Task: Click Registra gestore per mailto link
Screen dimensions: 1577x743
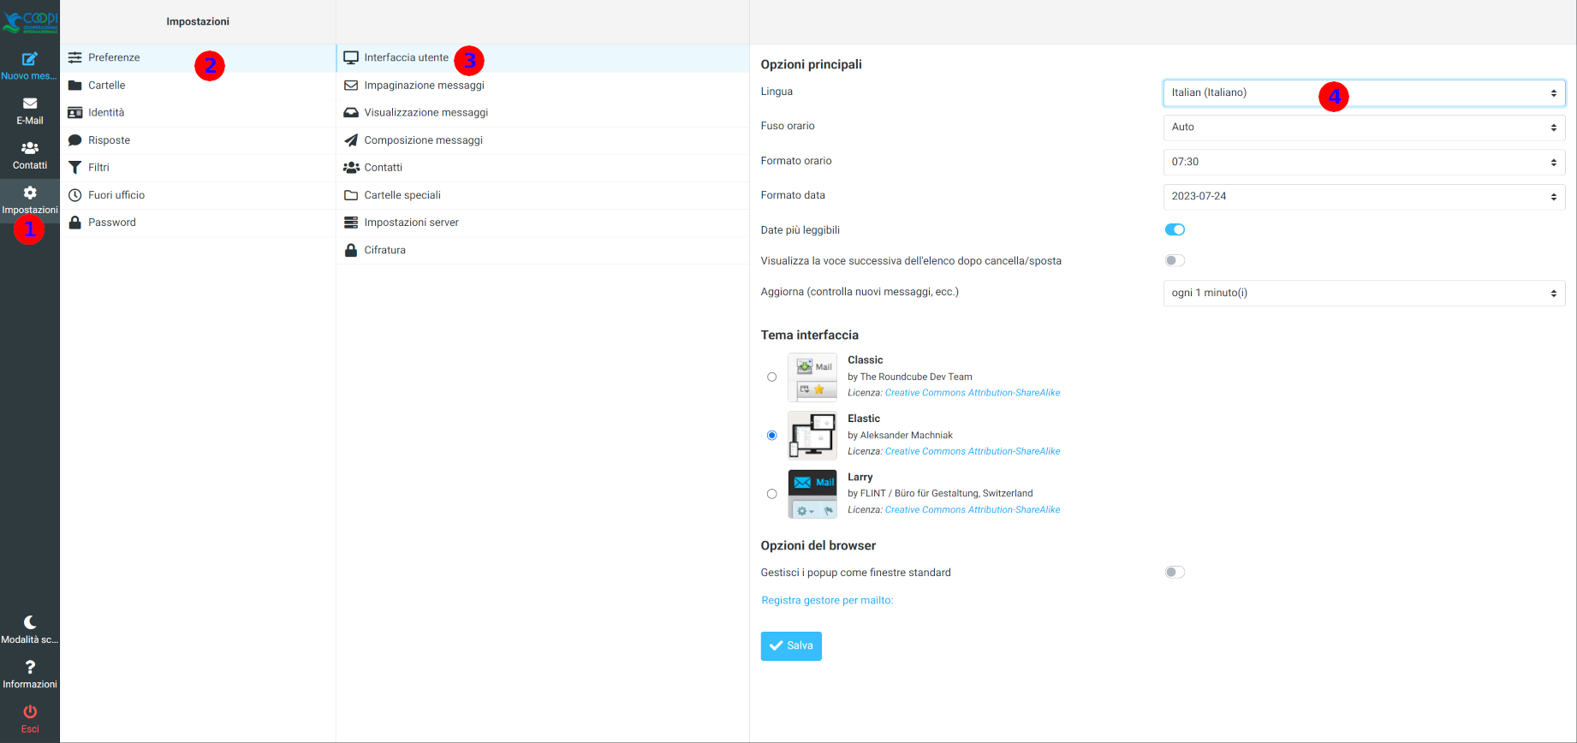Action: click(x=827, y=600)
